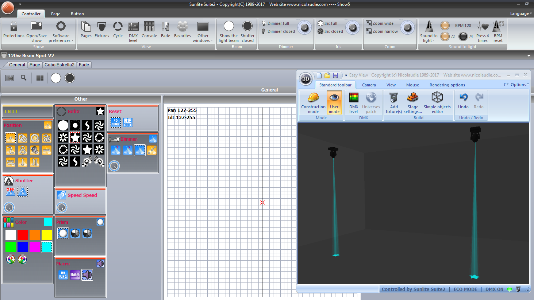Toggle Show the light beam
Screen dimensions: 534x300
[x=229, y=31]
